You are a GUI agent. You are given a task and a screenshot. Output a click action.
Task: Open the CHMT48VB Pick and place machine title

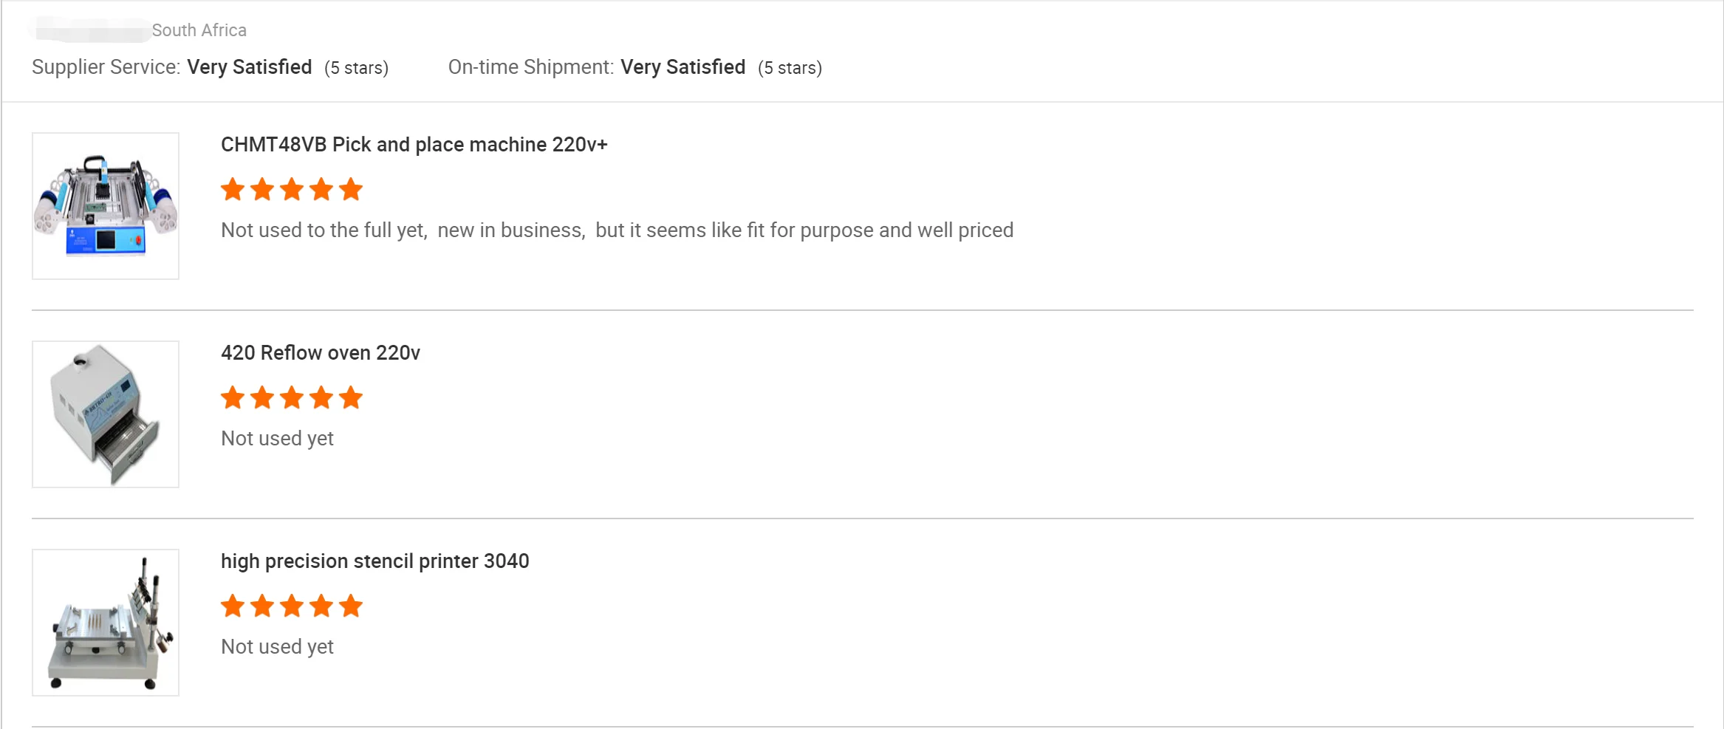414,145
